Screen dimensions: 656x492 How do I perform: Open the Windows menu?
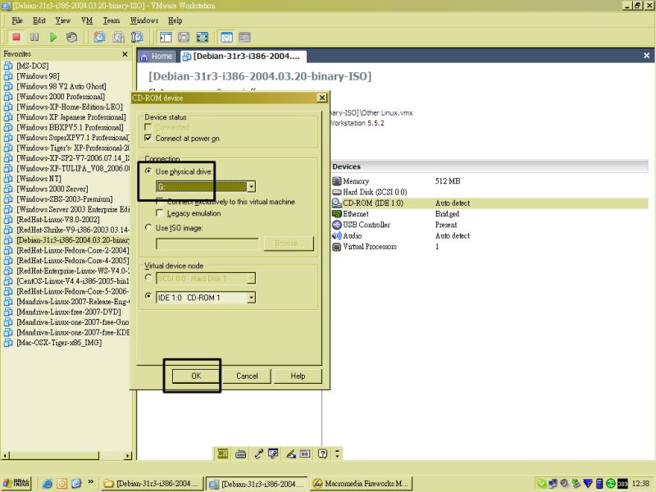point(144,20)
